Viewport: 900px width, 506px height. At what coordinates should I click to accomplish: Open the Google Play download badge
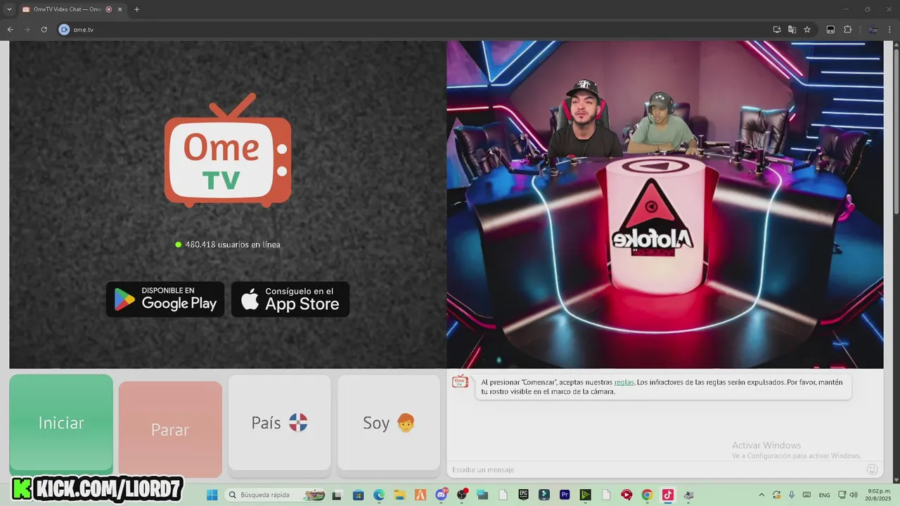pos(165,299)
